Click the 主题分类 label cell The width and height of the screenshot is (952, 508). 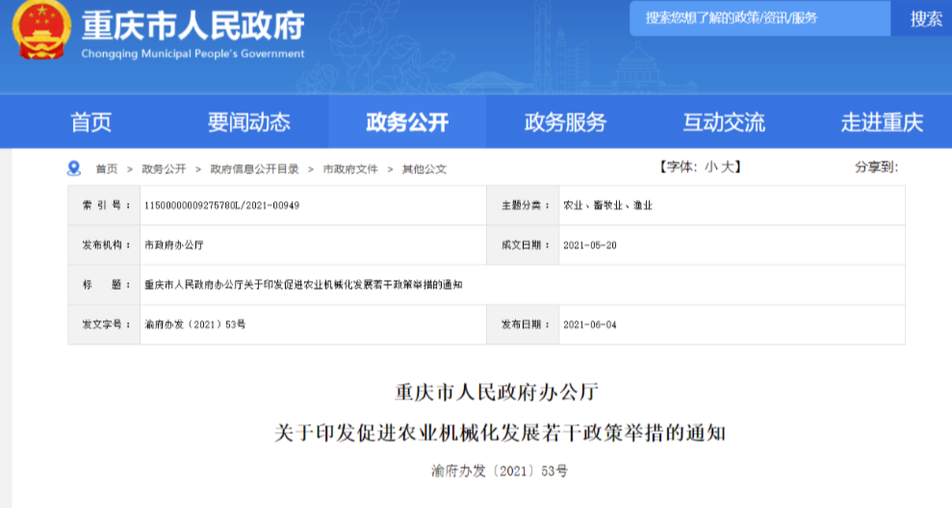click(524, 206)
